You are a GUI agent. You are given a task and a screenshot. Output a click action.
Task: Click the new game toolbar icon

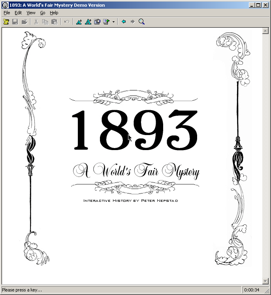(x=6, y=22)
